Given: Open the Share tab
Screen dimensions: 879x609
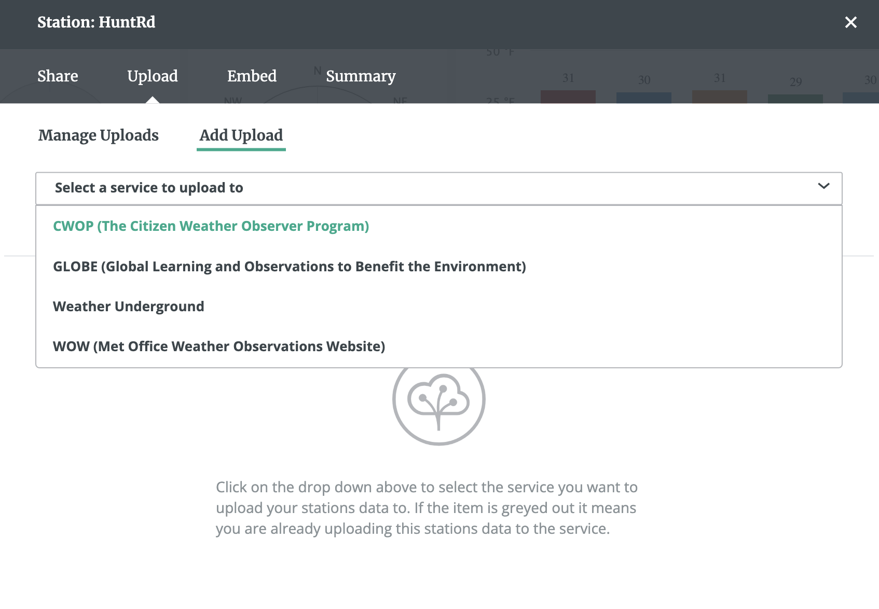Looking at the screenshot, I should tap(58, 76).
